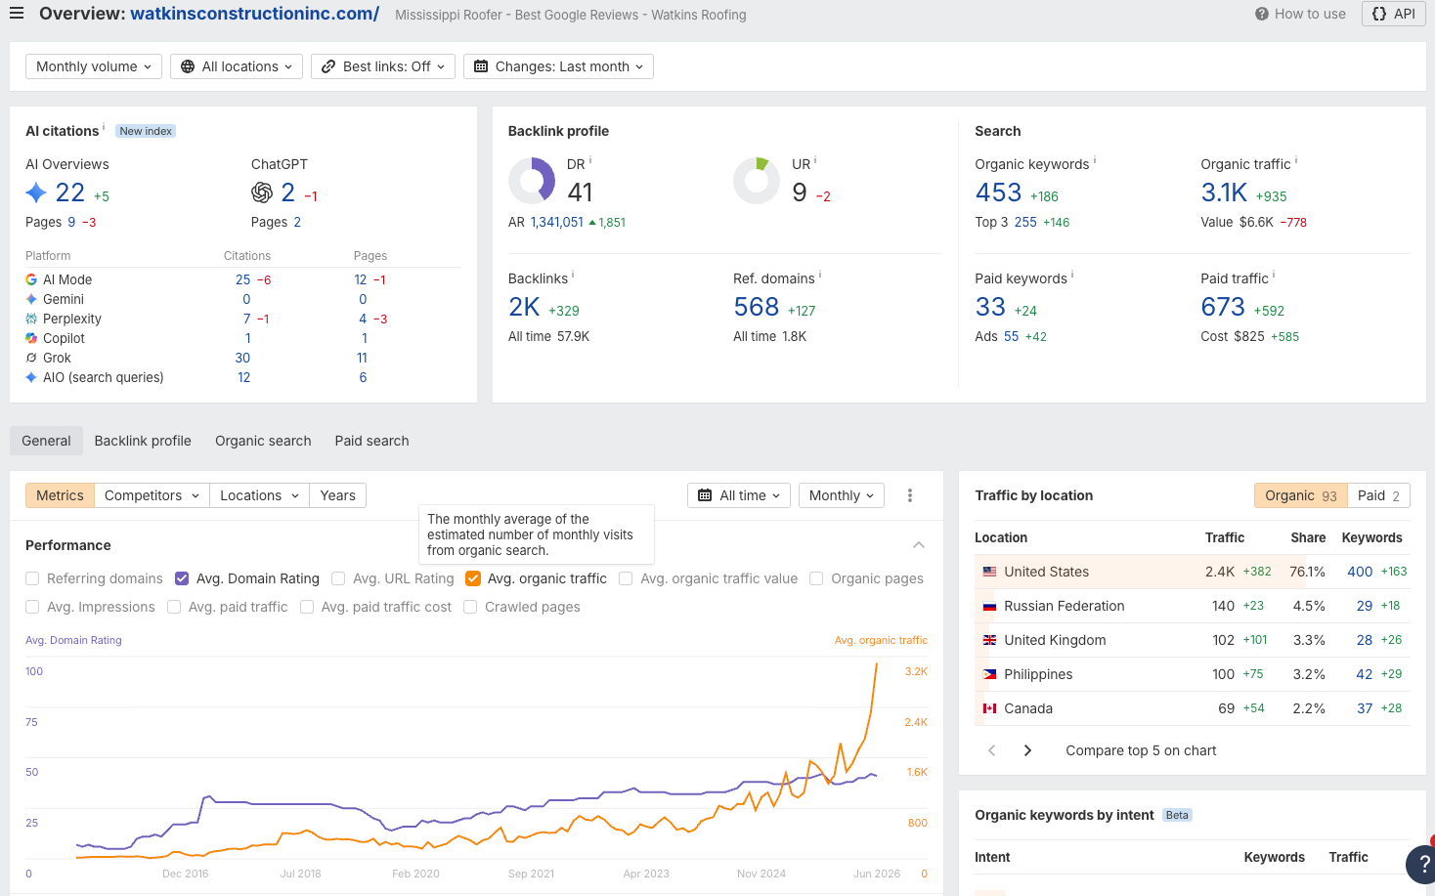Image resolution: width=1435 pixels, height=896 pixels.
Task: Click the AIO search queries icon
Action: pyautogui.click(x=31, y=377)
